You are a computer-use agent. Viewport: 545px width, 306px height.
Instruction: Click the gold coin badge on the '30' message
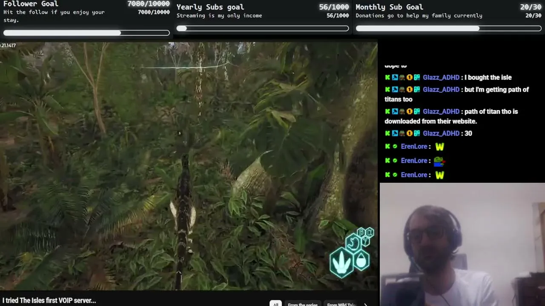[x=410, y=133]
